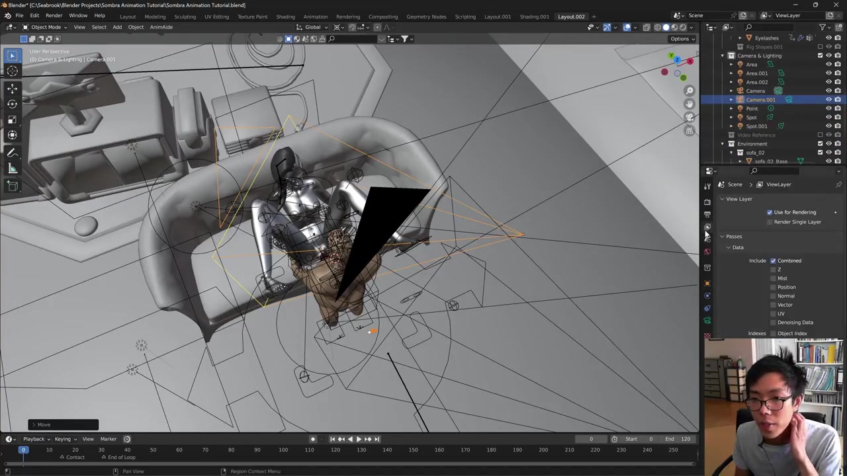Enable the Mist pass checkbox
The height and width of the screenshot is (476, 847).
pyautogui.click(x=773, y=278)
